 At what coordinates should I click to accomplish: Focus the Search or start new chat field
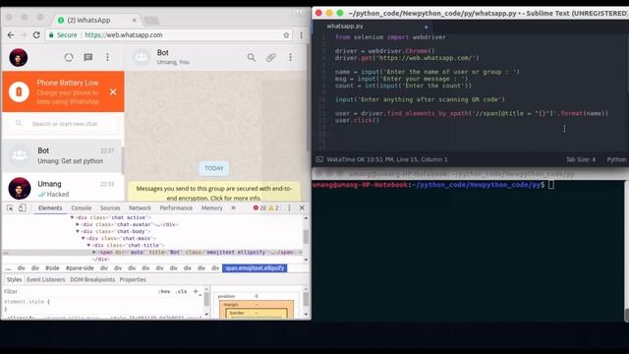click(x=63, y=124)
